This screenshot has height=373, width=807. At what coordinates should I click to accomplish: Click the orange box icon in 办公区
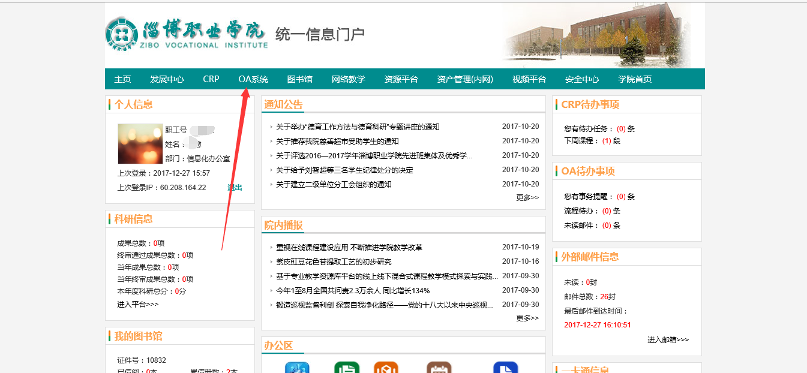click(386, 367)
